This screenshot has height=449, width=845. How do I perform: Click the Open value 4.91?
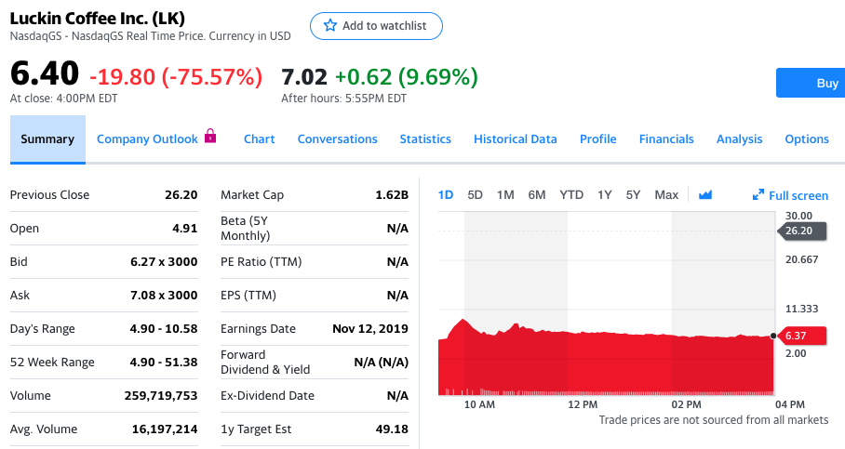click(x=185, y=229)
